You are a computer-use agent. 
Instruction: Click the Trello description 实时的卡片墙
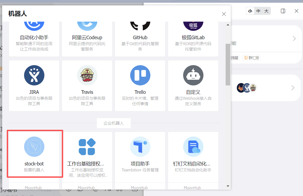(x=140, y=101)
